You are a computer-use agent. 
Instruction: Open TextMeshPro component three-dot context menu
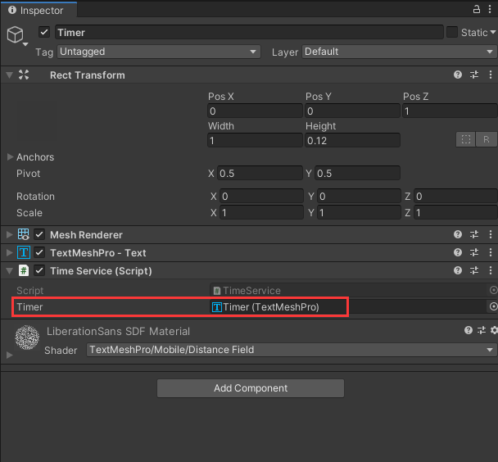coord(491,253)
